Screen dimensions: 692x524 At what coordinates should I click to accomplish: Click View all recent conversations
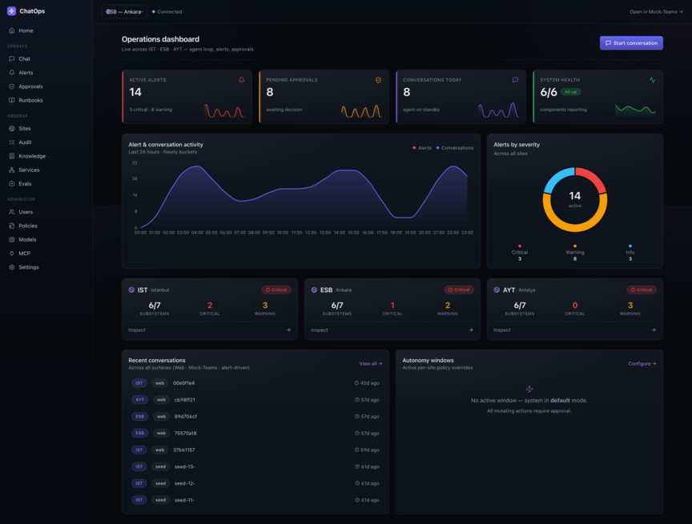click(371, 364)
